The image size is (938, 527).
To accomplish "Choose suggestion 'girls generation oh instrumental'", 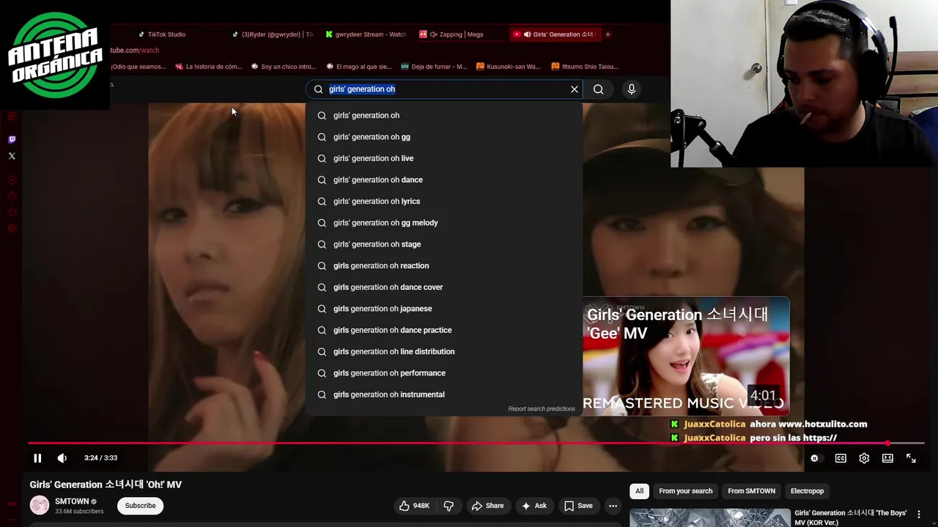I will point(444,395).
